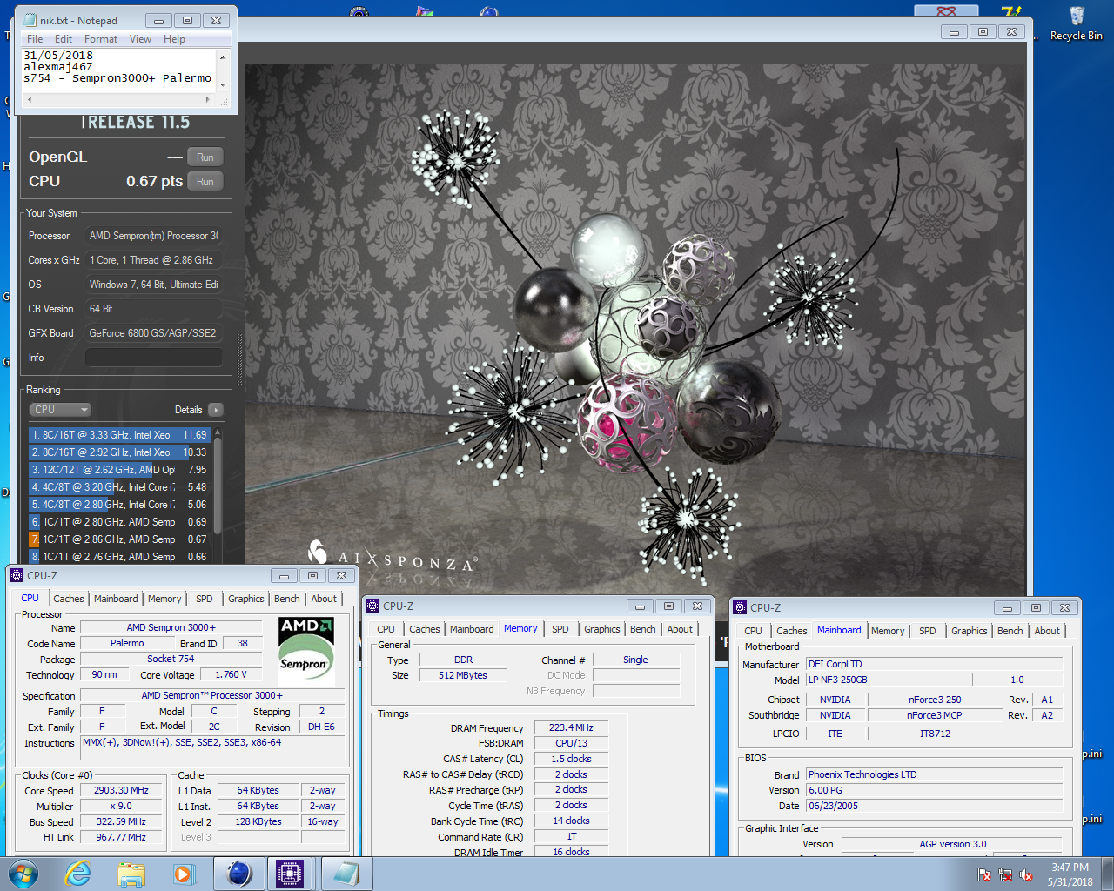This screenshot has height=891, width=1114.
Task: Select ranking row '8C/16T @ 3.33 GHz' scoring 11.69
Action: (x=120, y=435)
